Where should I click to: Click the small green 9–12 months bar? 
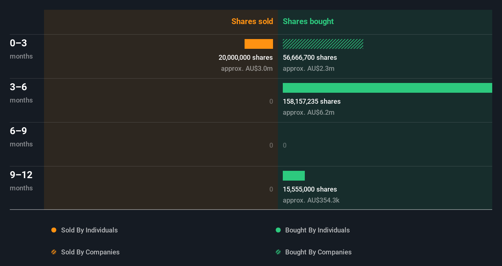click(x=294, y=176)
